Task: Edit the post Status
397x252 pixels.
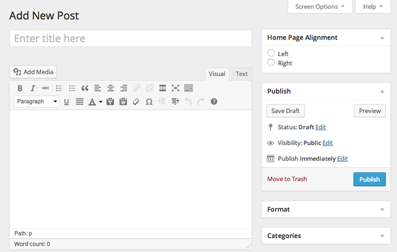Action: point(321,127)
